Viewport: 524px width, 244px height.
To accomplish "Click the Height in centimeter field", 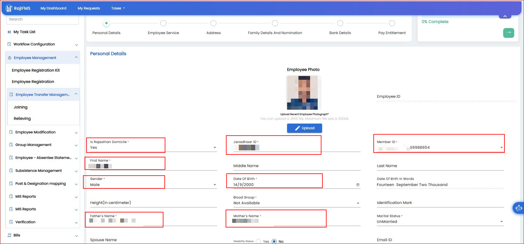I will [x=153, y=203].
